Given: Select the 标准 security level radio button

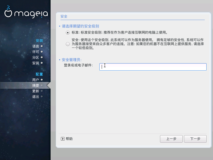Looking at the screenshot, I should (68, 33).
